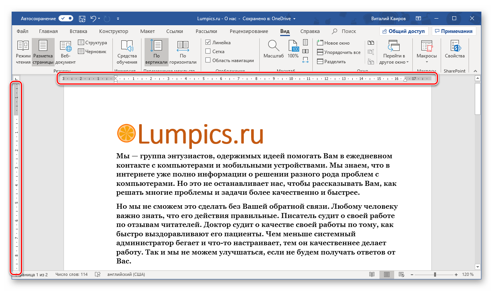Open Web Layout view (Веб-документ)
Screen dimensions: 493x291
[66, 52]
